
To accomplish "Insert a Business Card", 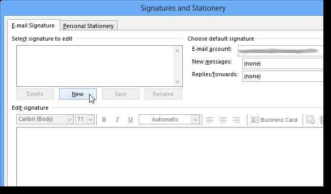I will point(274,120).
